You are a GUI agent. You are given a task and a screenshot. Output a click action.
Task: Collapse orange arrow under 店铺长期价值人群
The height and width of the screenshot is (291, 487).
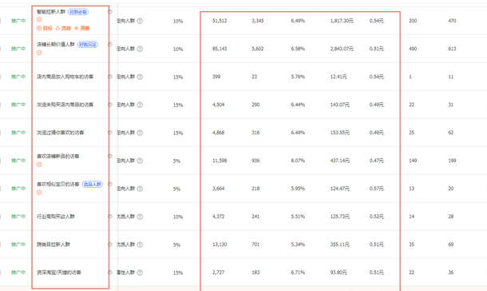coord(39,53)
